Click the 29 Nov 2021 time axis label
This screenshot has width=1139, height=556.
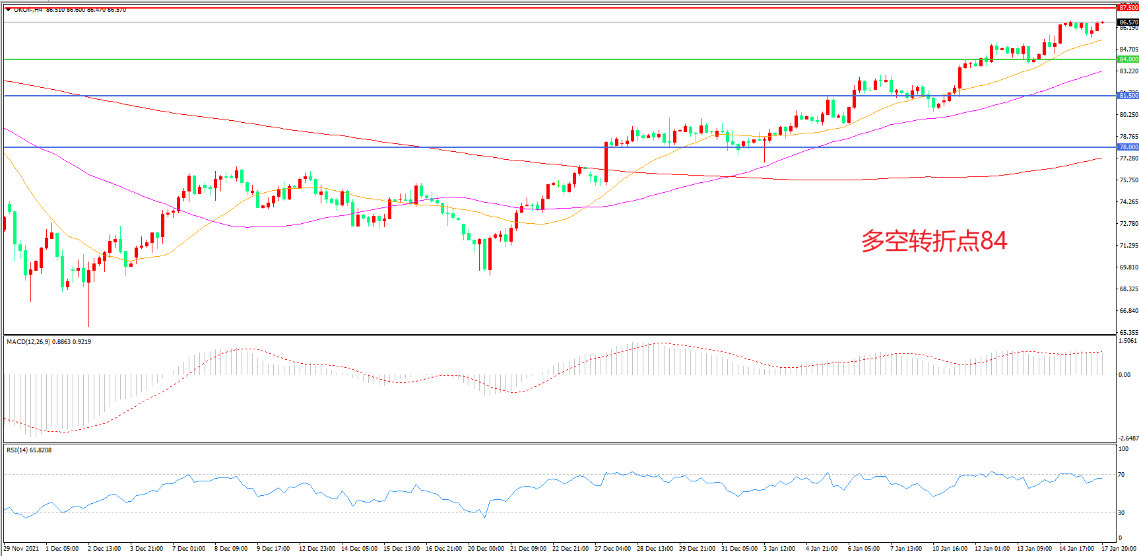click(21, 549)
